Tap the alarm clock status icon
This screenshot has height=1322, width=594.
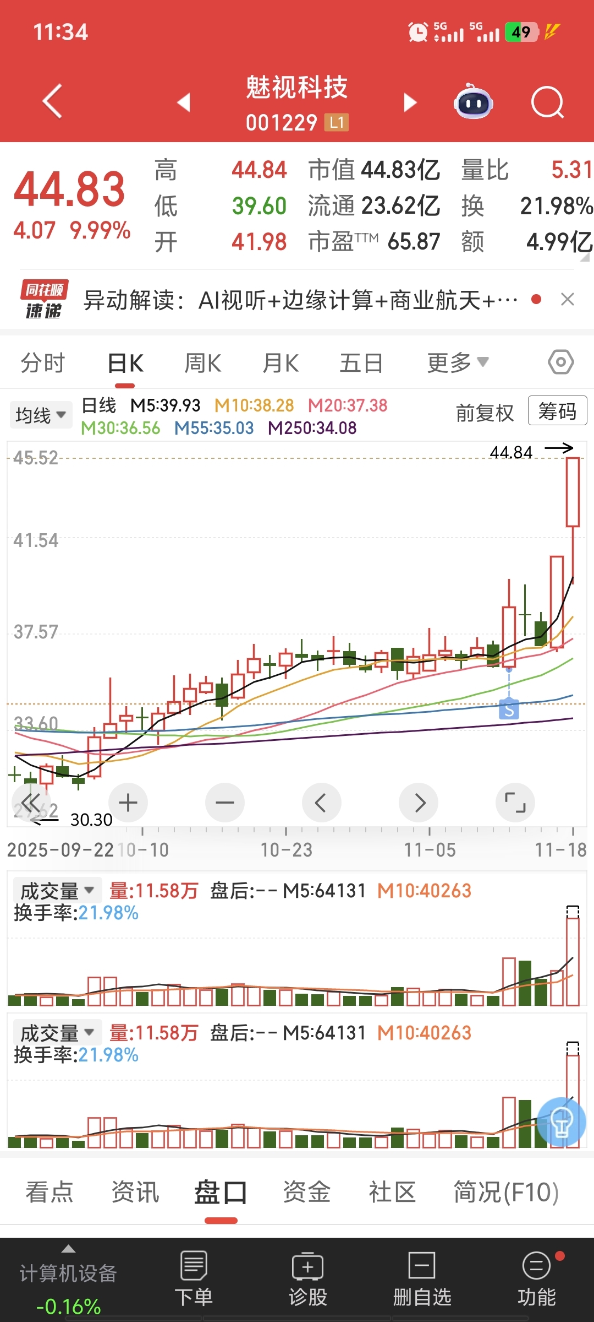pos(418,32)
